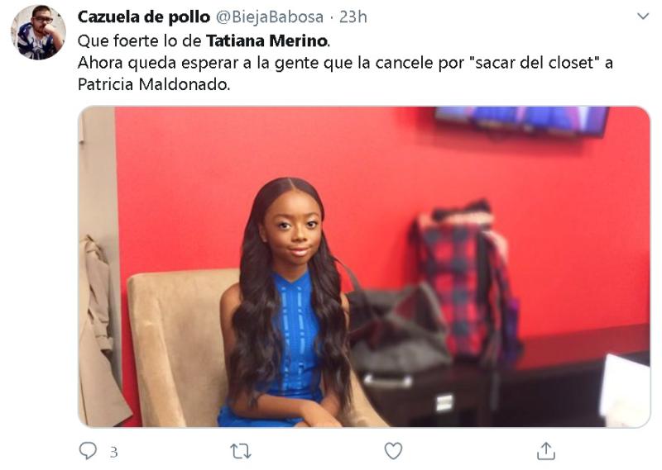The width and height of the screenshot is (662, 470).
Task: Open the 23h timestamp permalink
Action: 353,17
